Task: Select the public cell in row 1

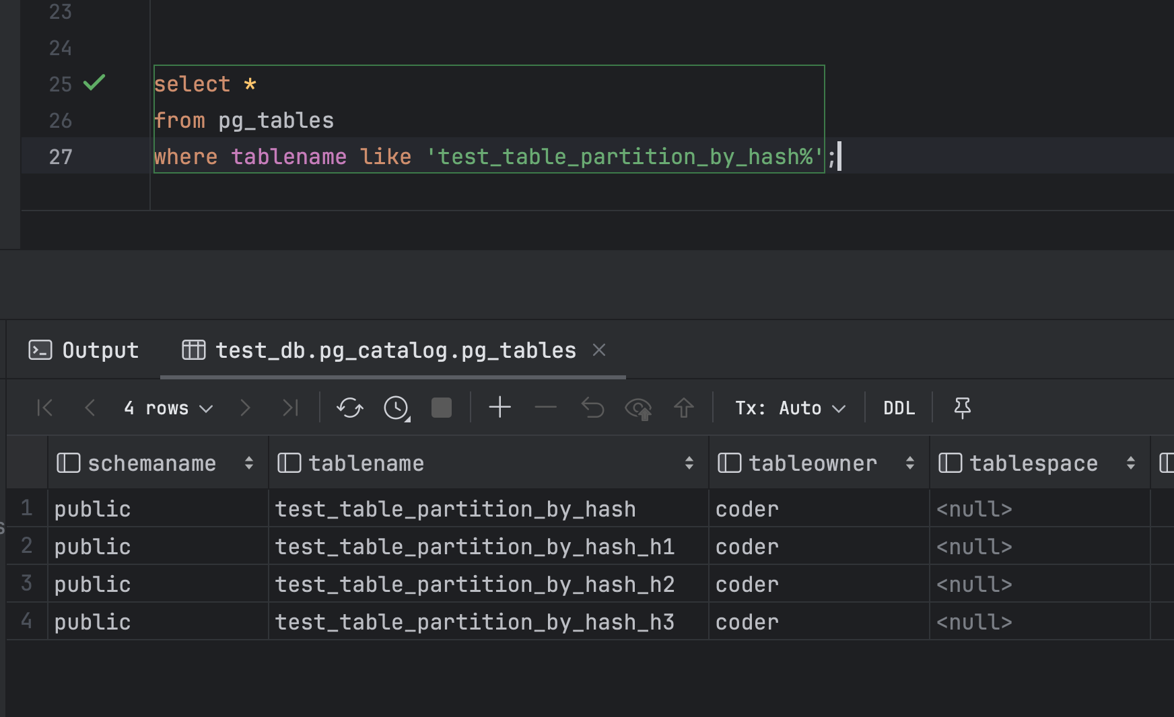Action: pyautogui.click(x=158, y=508)
